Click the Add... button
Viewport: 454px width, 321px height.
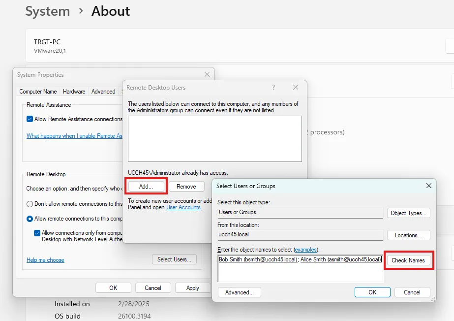pos(146,187)
